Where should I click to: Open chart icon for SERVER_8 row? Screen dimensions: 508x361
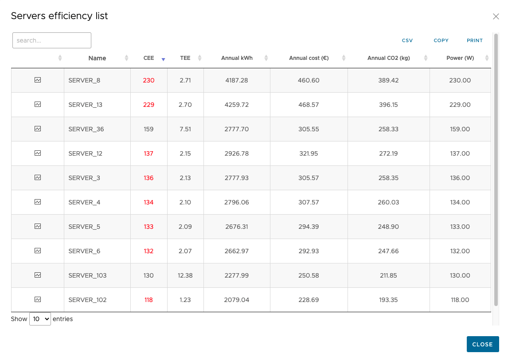click(38, 80)
